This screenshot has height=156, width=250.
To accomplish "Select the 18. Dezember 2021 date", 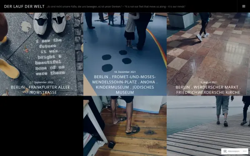I will 125,72.
